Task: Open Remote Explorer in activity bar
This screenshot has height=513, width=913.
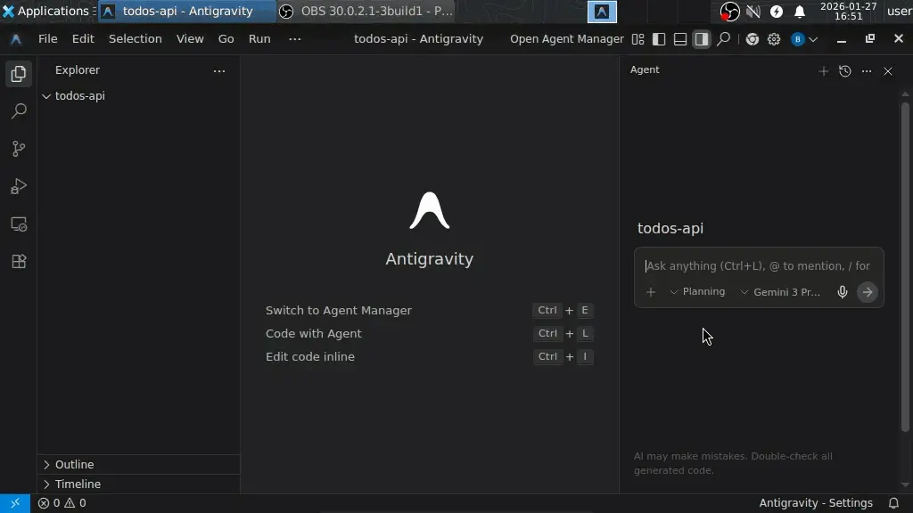Action: 19,224
